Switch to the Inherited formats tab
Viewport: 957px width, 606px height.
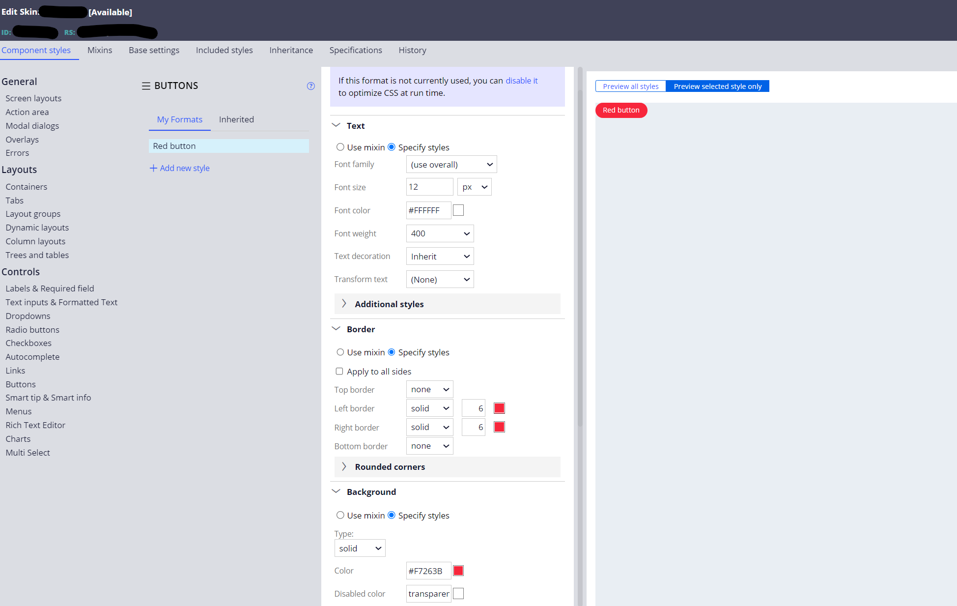[x=236, y=119]
